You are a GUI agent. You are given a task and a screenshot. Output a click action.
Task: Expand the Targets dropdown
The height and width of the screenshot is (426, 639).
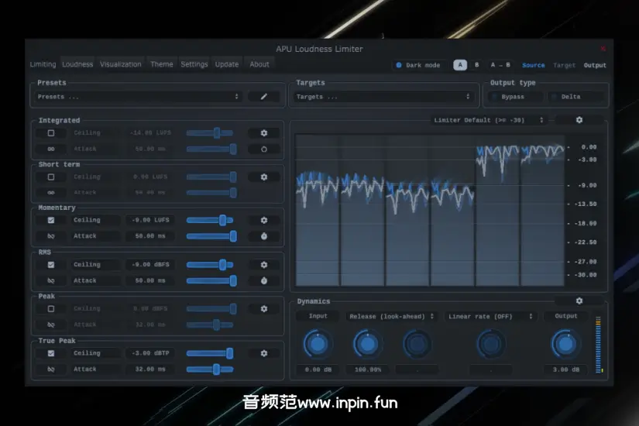point(383,97)
